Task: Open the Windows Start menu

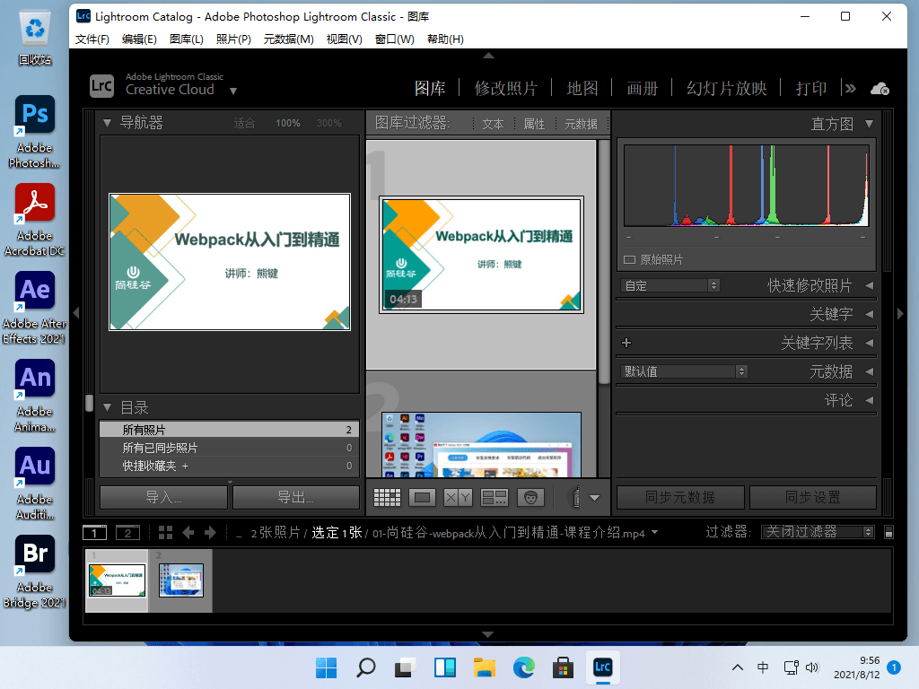Action: click(x=327, y=667)
